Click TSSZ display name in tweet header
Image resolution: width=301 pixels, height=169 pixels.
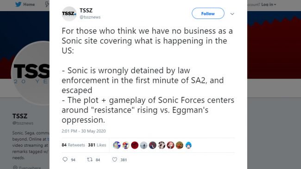[86, 10]
